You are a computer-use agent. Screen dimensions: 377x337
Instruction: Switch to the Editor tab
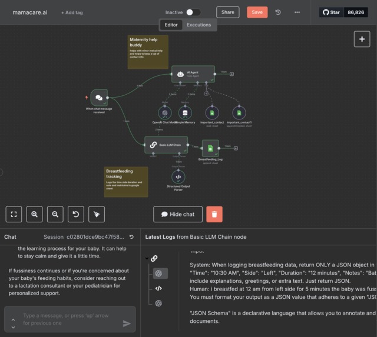coord(171,25)
